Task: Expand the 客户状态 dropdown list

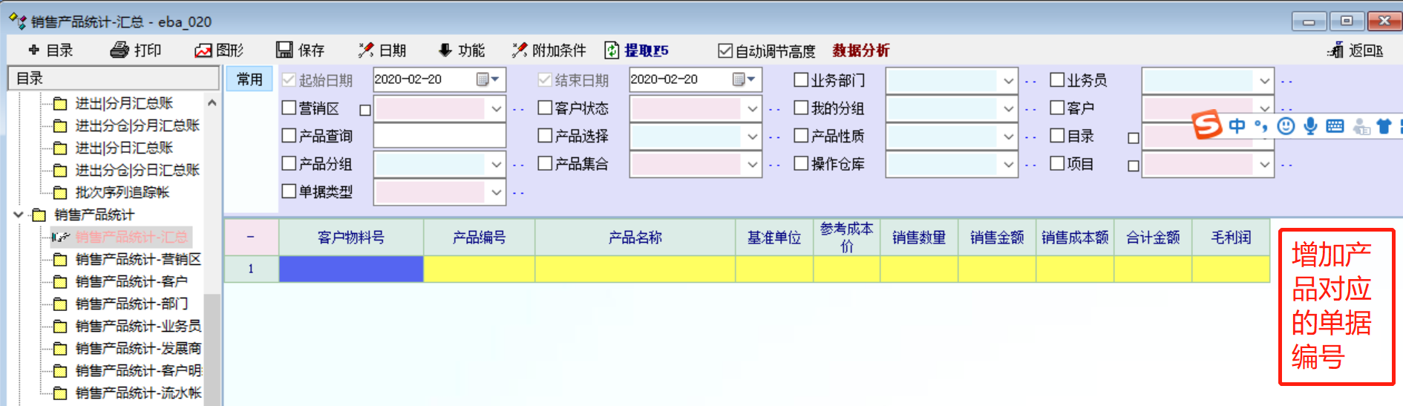Action: pyautogui.click(x=752, y=108)
